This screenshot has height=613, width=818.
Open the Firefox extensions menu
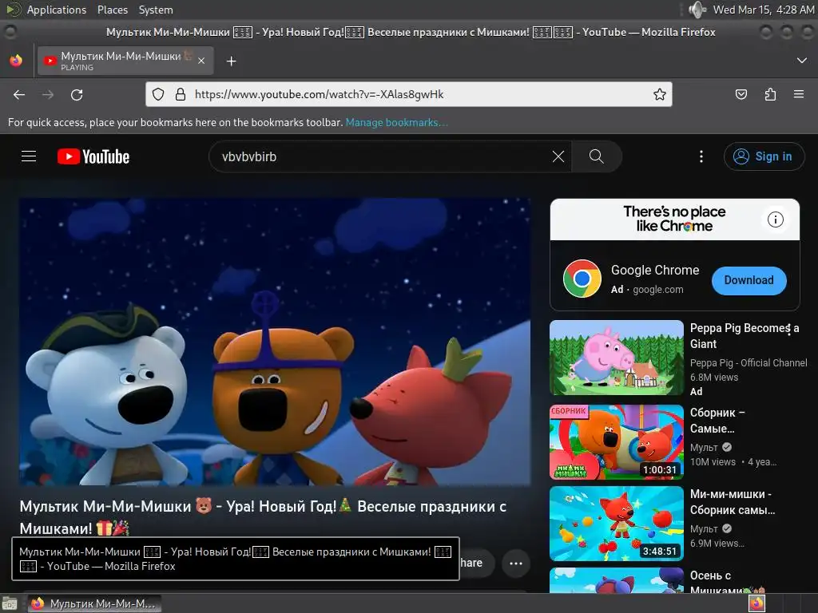coord(770,94)
